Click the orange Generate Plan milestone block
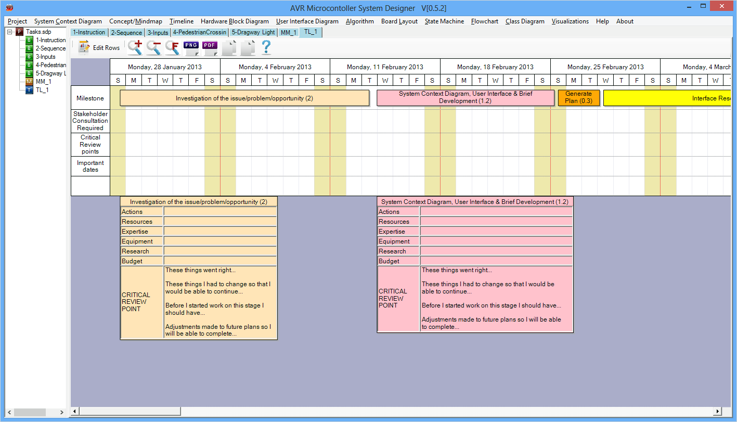737x422 pixels. coord(578,97)
